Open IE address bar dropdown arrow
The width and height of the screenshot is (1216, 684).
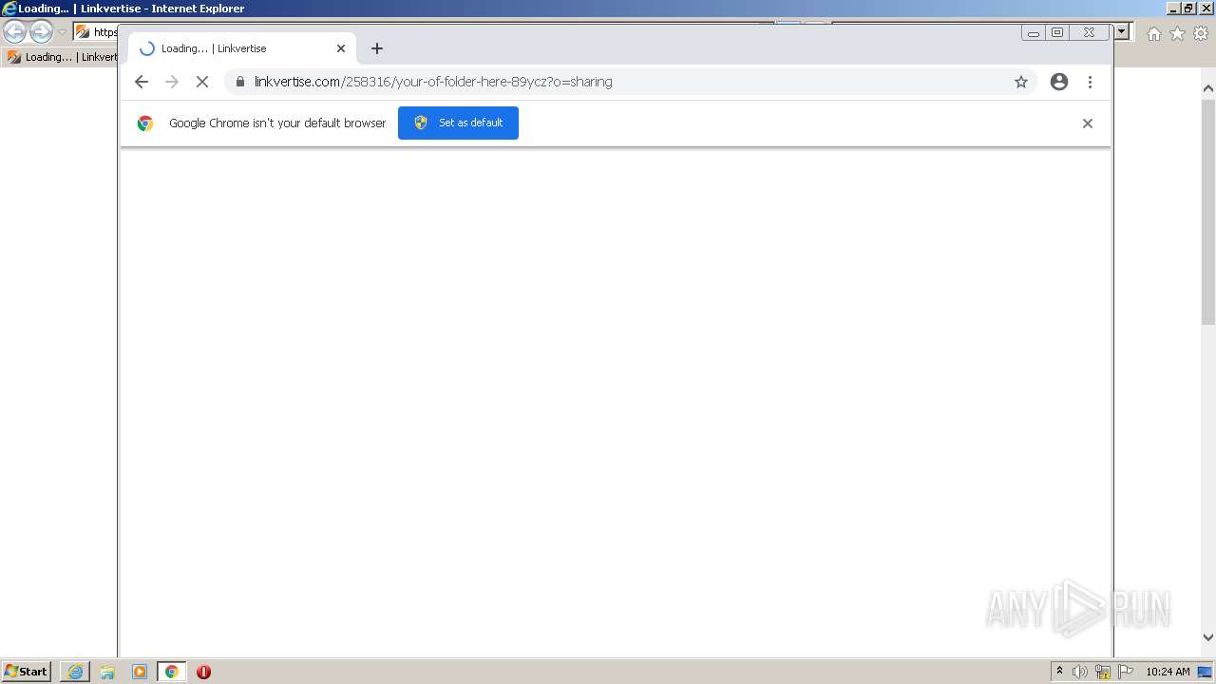pos(1122,31)
